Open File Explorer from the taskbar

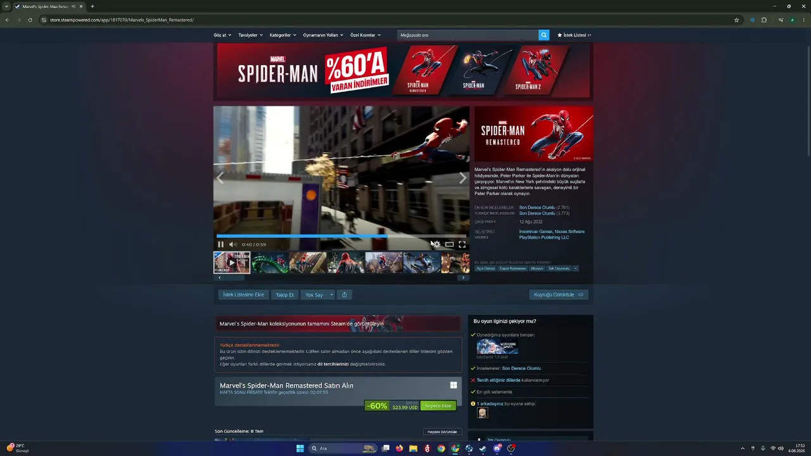click(413, 448)
